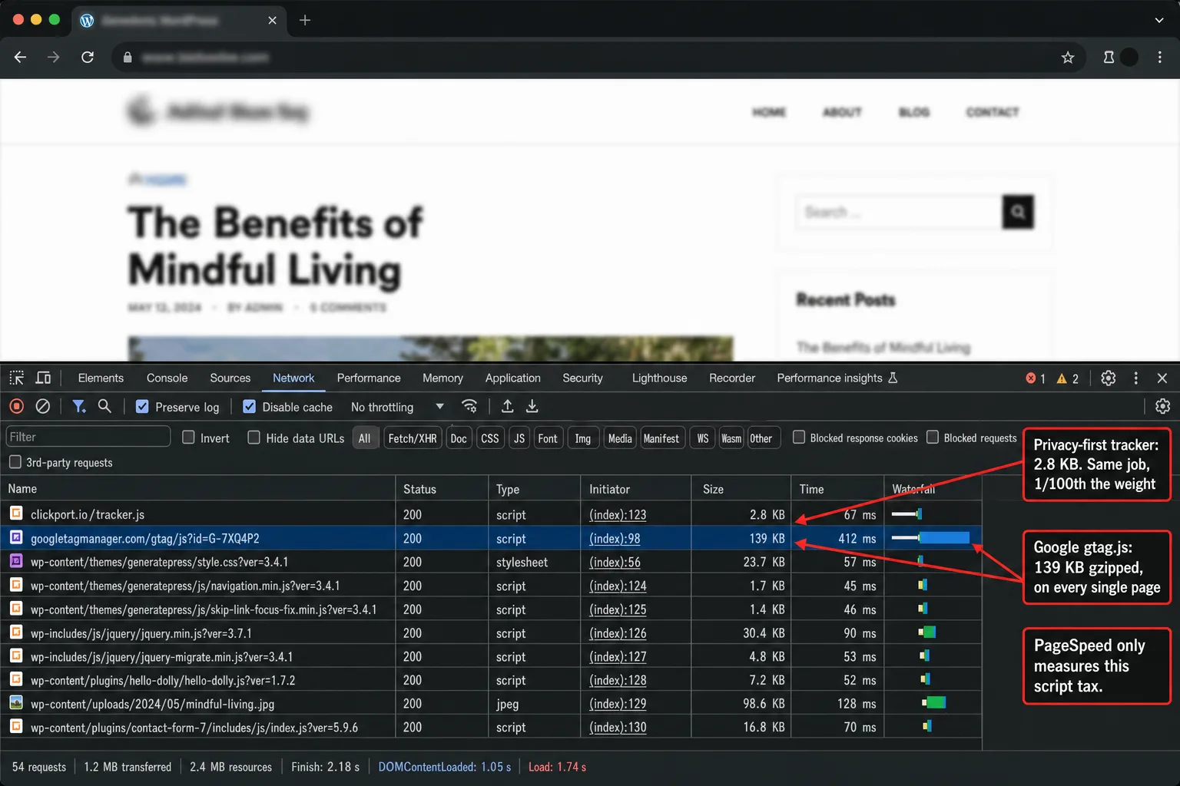This screenshot has width=1180, height=786.
Task: Select the Fetch/XHR filter toggle
Action: [413, 438]
